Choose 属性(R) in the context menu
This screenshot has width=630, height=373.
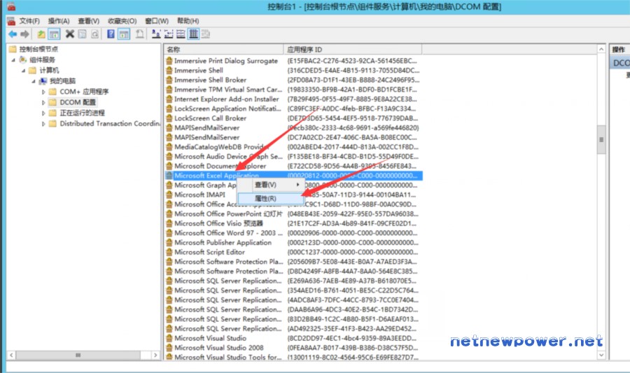tap(270, 198)
